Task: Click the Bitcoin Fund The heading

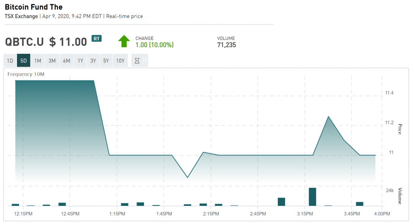Action: (x=34, y=7)
